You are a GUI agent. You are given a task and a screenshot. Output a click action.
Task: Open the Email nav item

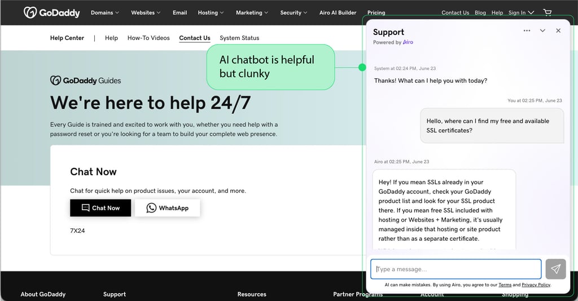click(x=179, y=12)
